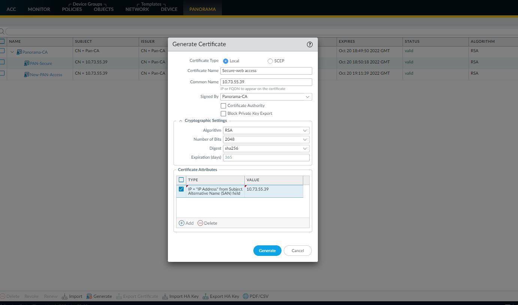The width and height of the screenshot is (518, 305).
Task: Click the Expiration days input field
Action: [x=266, y=157]
